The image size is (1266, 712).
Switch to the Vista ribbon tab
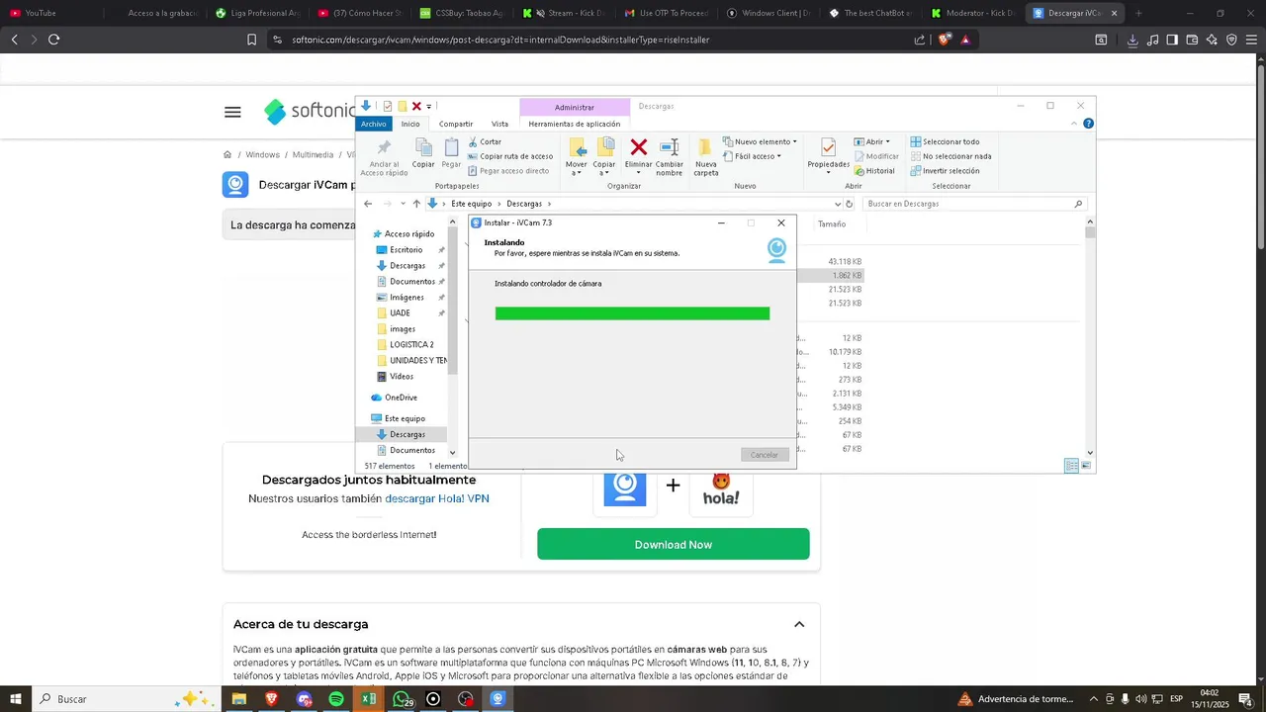click(x=499, y=124)
